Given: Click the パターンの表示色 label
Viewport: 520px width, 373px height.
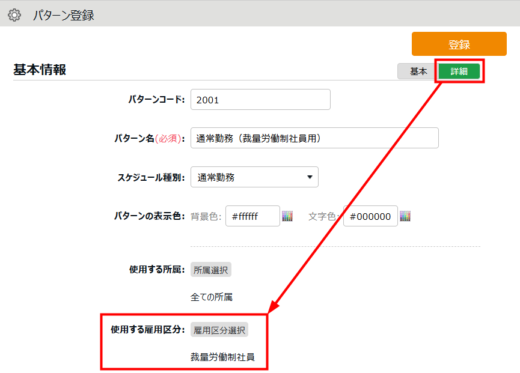Looking at the screenshot, I should (x=149, y=216).
